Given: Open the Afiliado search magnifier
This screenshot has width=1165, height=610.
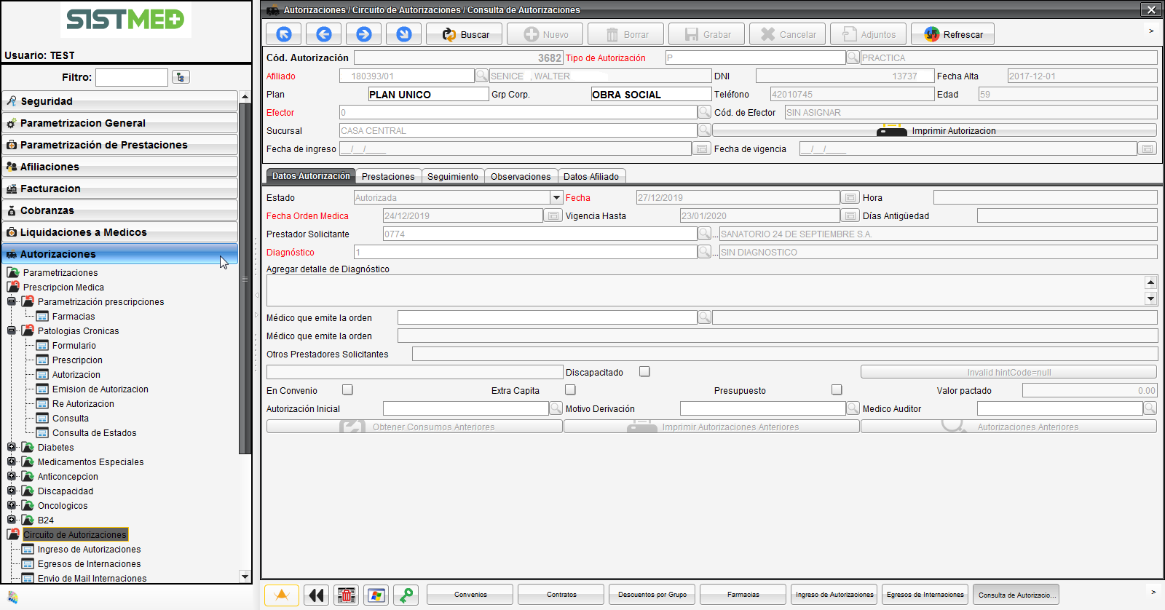Looking at the screenshot, I should pos(481,76).
